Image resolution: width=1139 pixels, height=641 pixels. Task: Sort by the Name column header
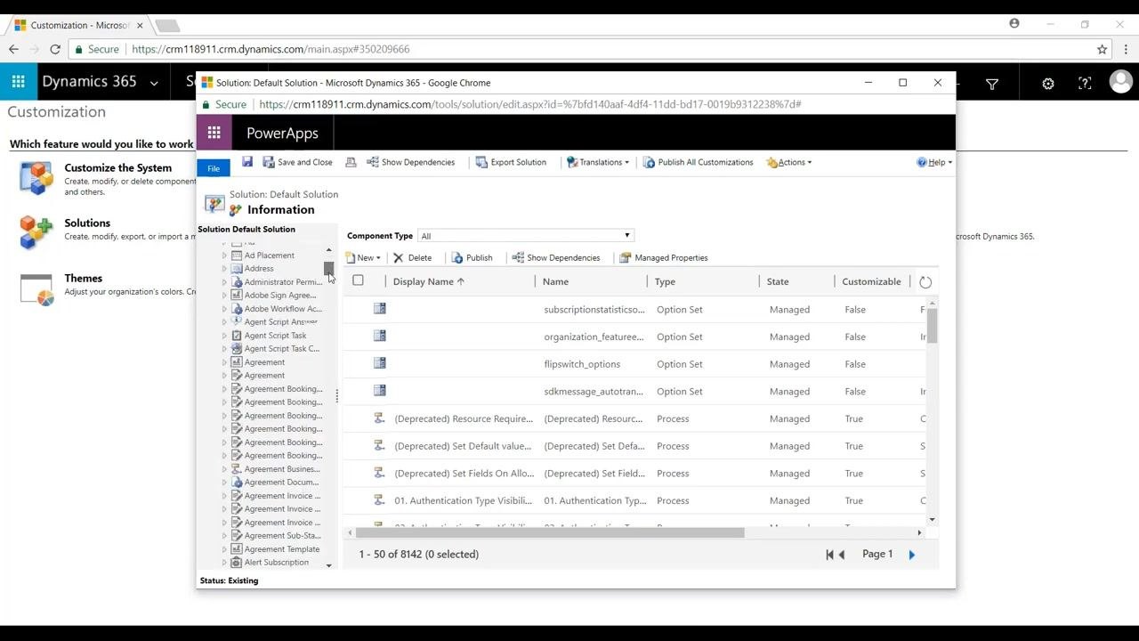click(x=555, y=281)
